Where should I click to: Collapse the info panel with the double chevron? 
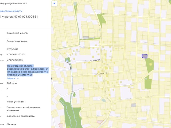coord(54,3)
